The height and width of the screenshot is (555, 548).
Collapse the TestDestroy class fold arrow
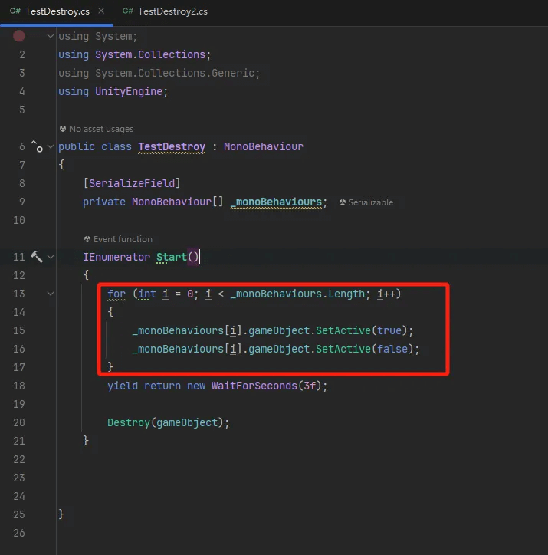coord(51,146)
